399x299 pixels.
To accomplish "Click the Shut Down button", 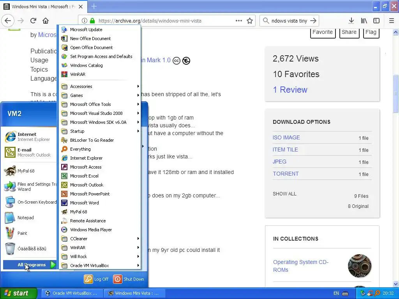I will point(129,279).
